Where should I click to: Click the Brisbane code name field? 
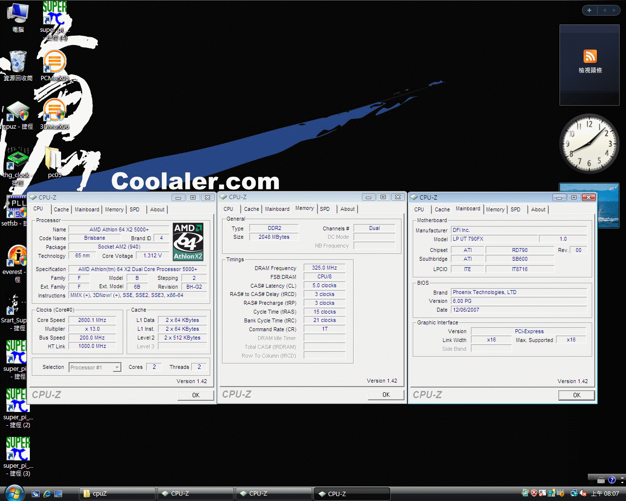coord(94,238)
